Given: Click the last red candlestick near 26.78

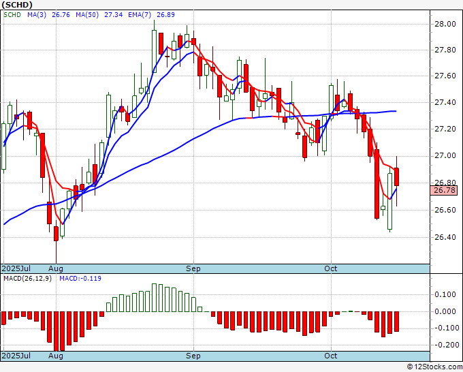Looking at the screenshot, I should (x=396, y=176).
